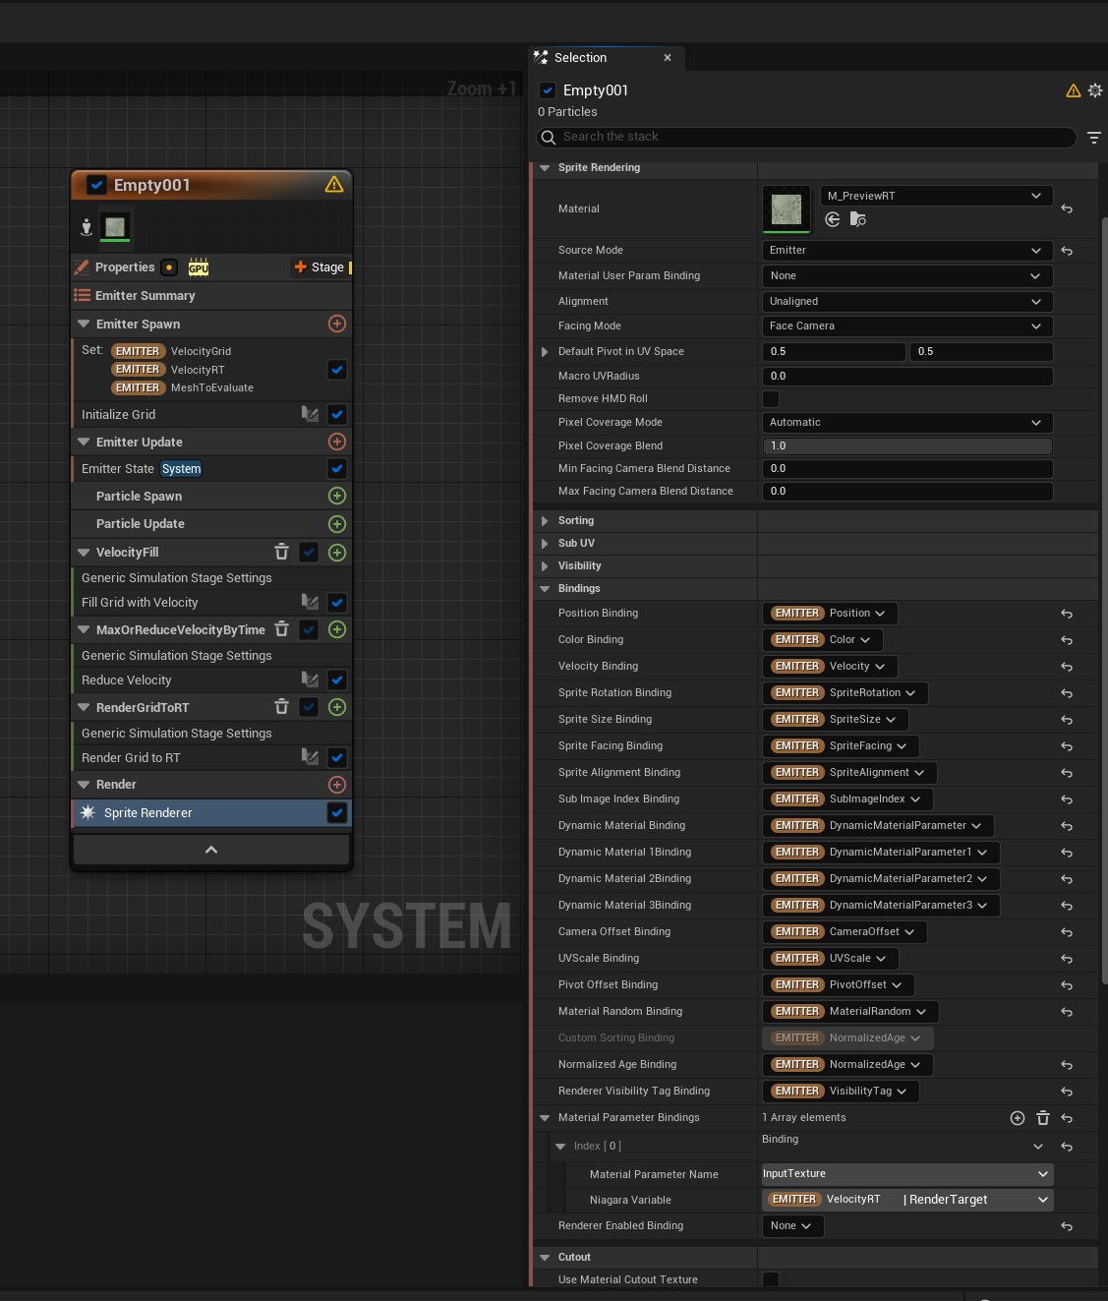Open emitter Properties row
Screen dimensions: 1108x1301
click(125, 267)
